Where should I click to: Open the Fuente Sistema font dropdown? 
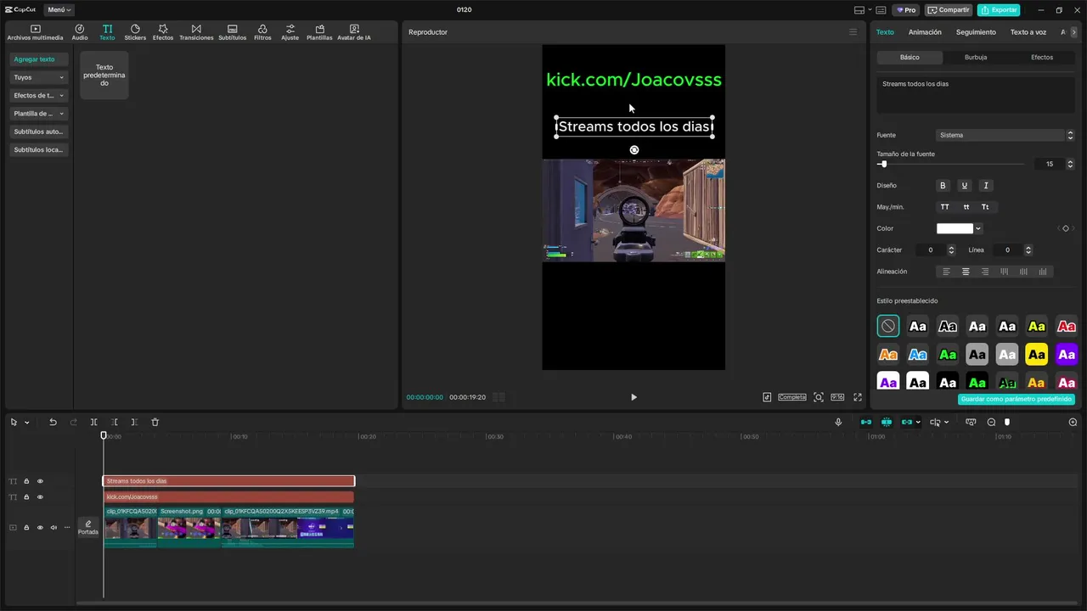(x=1005, y=135)
